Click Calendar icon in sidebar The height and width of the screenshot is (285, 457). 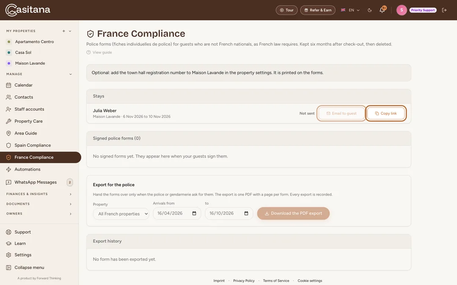(8, 85)
